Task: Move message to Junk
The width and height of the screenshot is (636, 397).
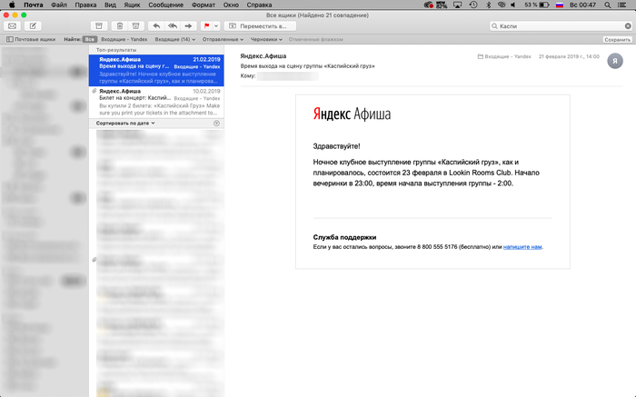Action: coord(136,26)
